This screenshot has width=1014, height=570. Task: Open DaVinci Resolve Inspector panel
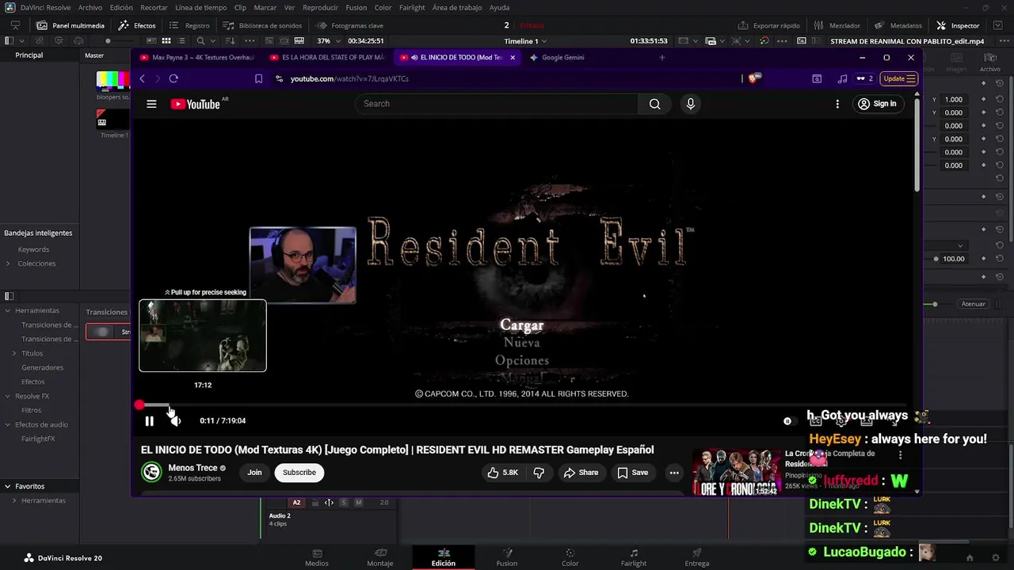[x=958, y=25]
